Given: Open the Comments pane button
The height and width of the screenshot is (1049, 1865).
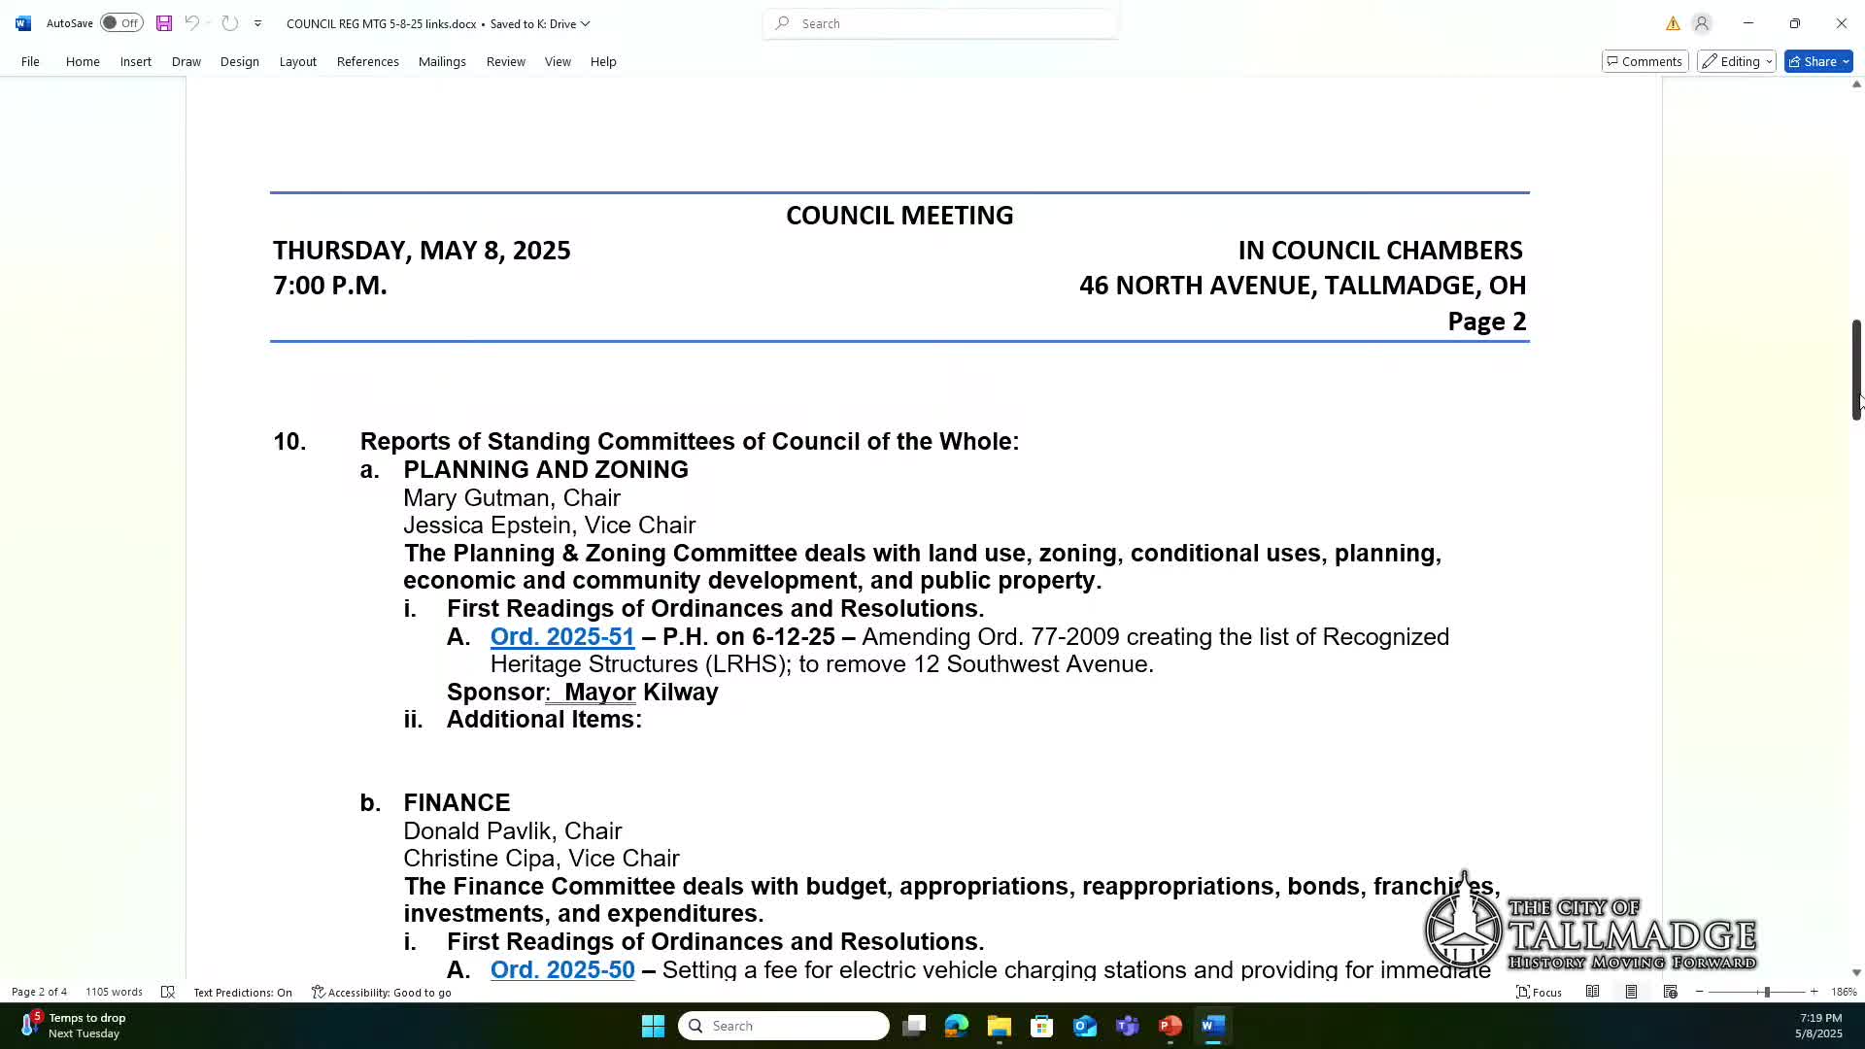Looking at the screenshot, I should 1644,61.
